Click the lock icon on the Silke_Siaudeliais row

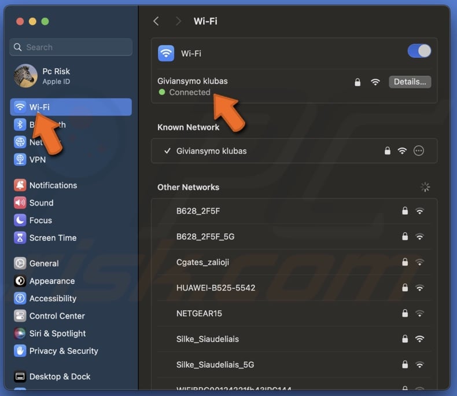pos(405,339)
